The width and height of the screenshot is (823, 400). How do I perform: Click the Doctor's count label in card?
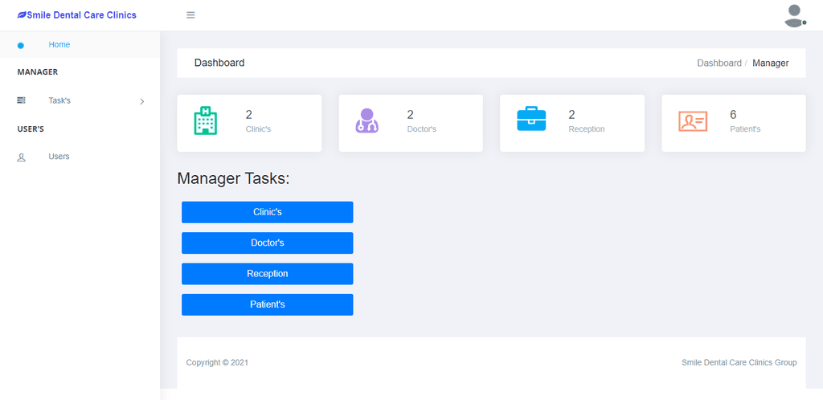[421, 129]
